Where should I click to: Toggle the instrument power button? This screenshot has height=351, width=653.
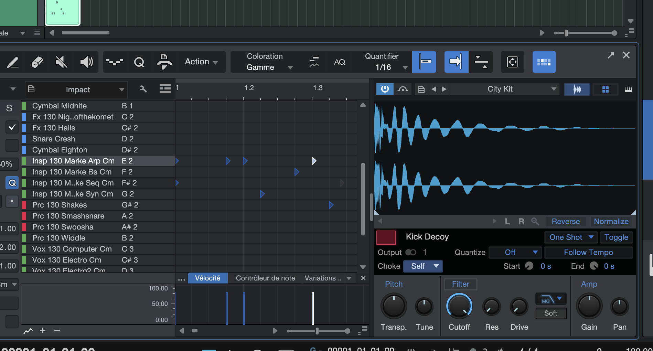(x=385, y=89)
